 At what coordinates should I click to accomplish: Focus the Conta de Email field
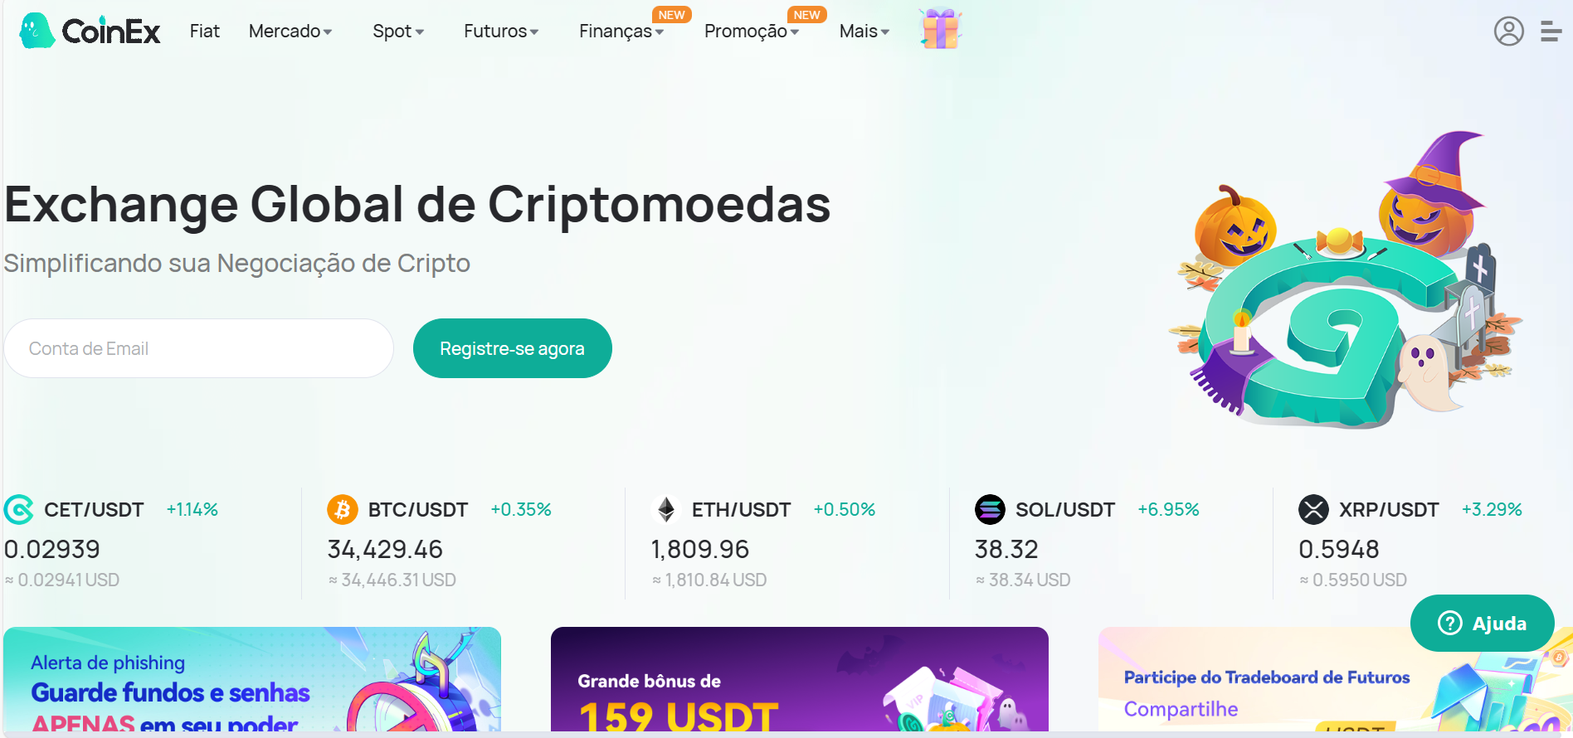point(199,348)
